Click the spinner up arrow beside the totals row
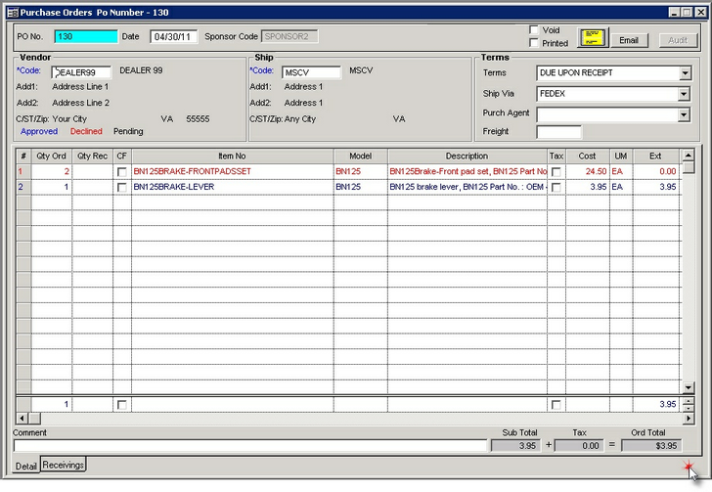712x492 pixels. [x=688, y=400]
